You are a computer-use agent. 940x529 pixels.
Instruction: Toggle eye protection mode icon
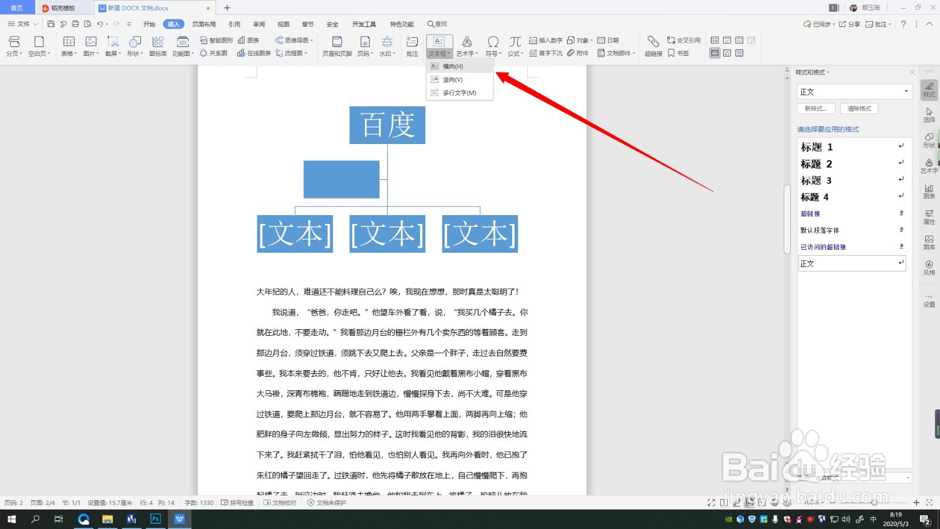tap(787, 503)
